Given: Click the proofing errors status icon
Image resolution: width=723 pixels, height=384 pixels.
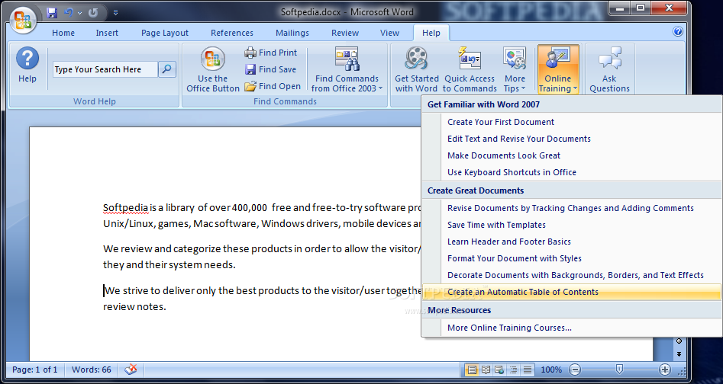Looking at the screenshot, I should point(131,370).
